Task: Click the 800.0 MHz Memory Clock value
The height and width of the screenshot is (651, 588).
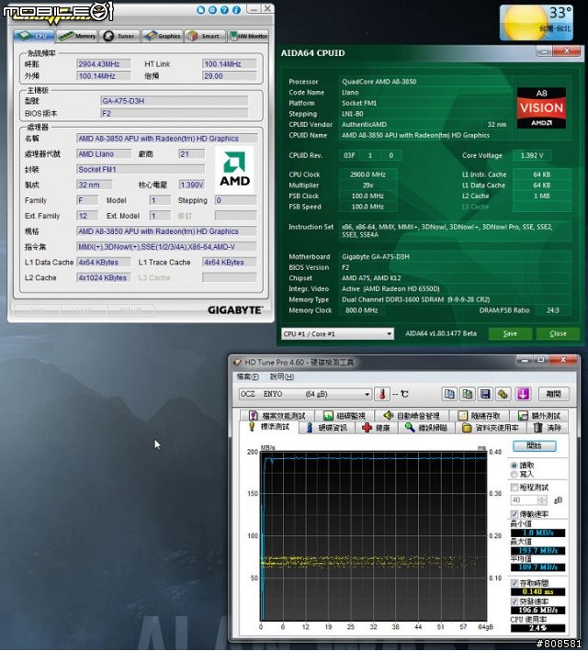Action: (362, 310)
